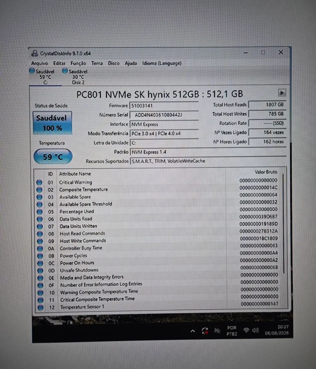The height and width of the screenshot is (369, 316).
Task: Select the Power On Hours attribute name
Action: [x=77, y=263]
